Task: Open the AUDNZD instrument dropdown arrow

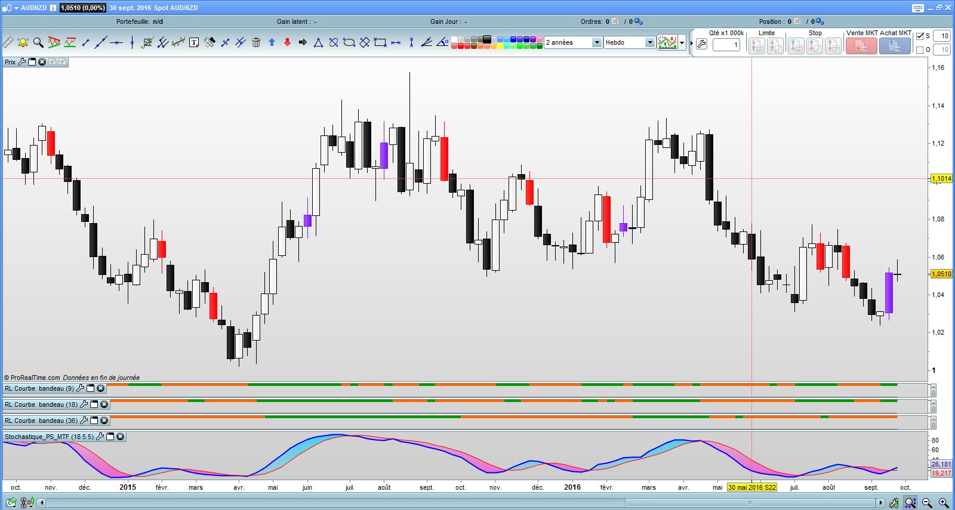Action: (x=16, y=8)
